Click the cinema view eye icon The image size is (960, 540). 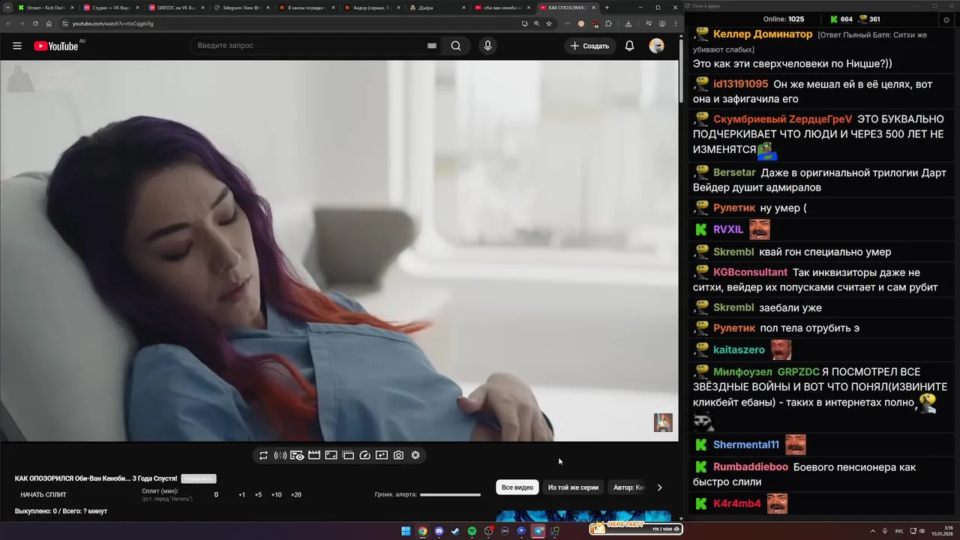(297, 455)
